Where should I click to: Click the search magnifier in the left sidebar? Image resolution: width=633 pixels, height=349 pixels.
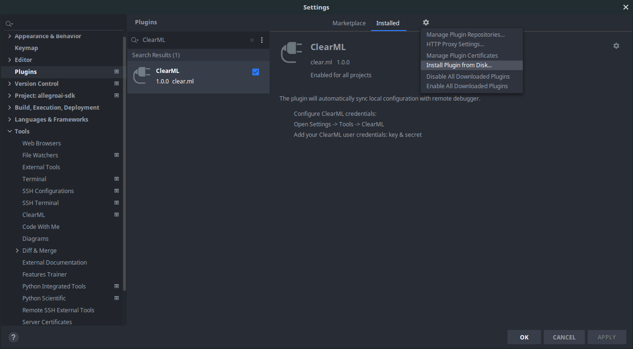[9, 23]
